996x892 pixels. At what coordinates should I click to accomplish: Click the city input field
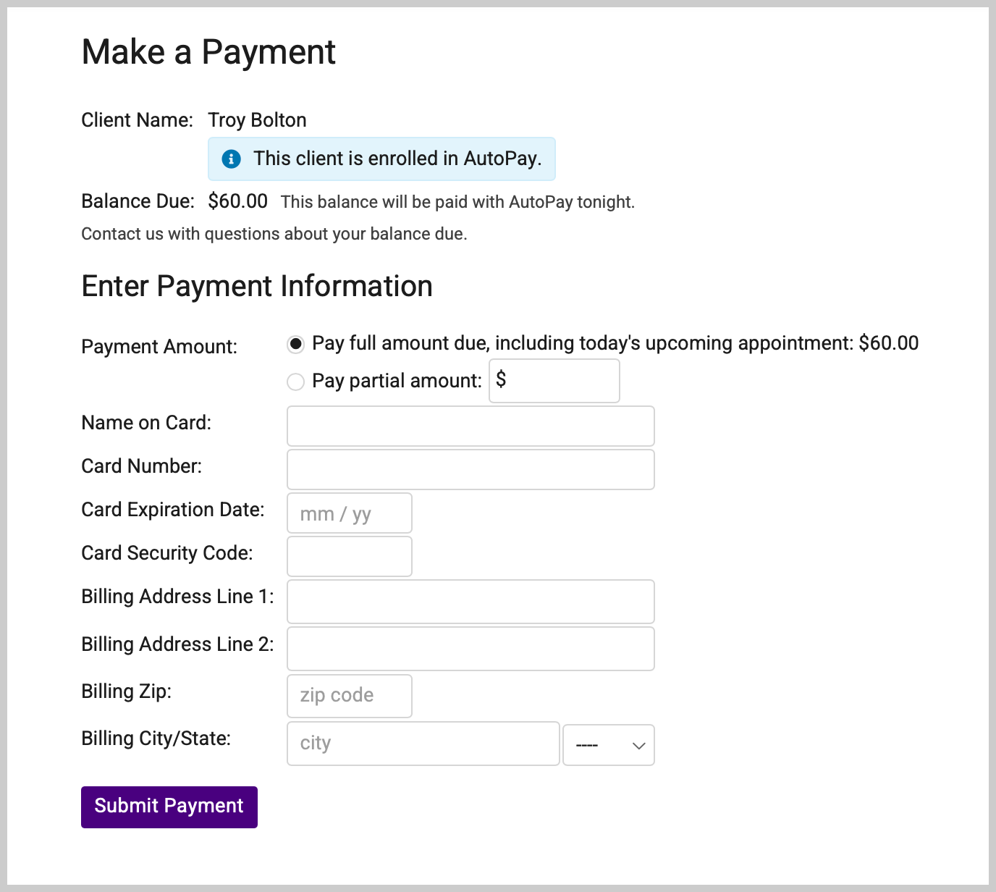point(423,743)
